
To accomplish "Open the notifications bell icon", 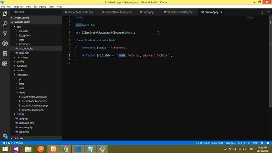I will (268, 143).
